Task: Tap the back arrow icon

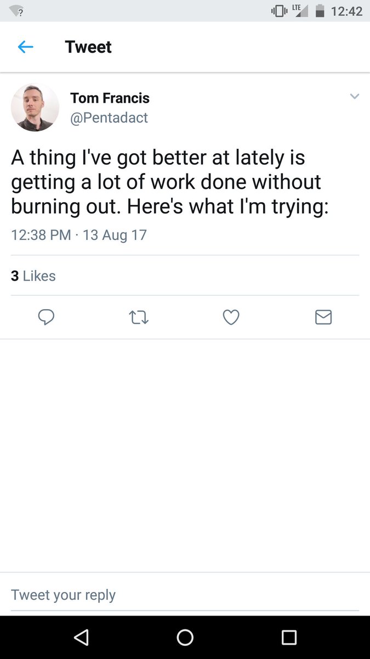Action: pyautogui.click(x=26, y=47)
